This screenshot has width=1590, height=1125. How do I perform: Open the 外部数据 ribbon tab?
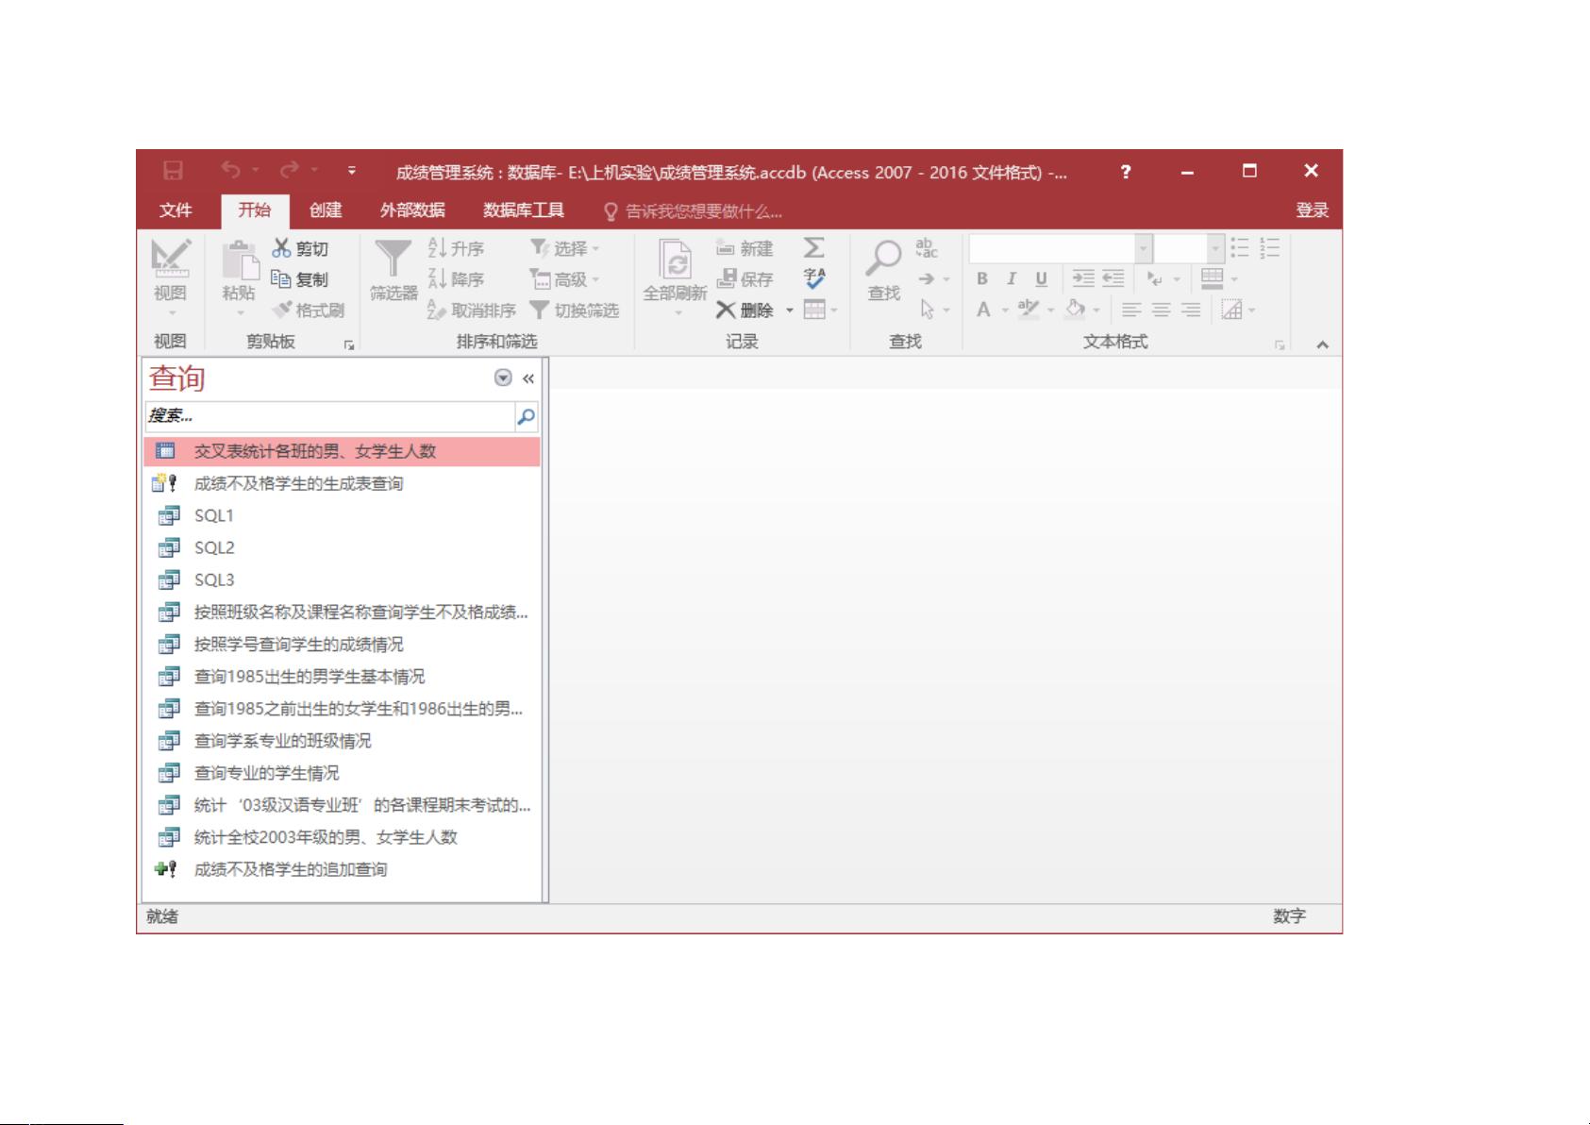coord(414,210)
